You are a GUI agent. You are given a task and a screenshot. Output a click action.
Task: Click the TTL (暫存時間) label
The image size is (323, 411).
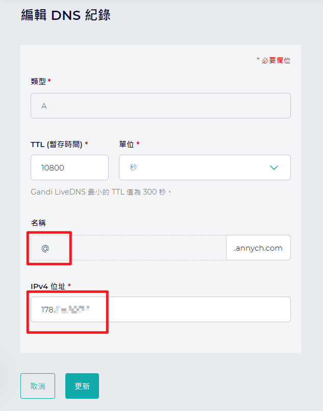click(56, 144)
